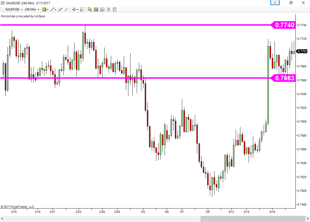Select the 0.7740 horizontal line label
The height and width of the screenshot is (222, 310).
(x=283, y=25)
